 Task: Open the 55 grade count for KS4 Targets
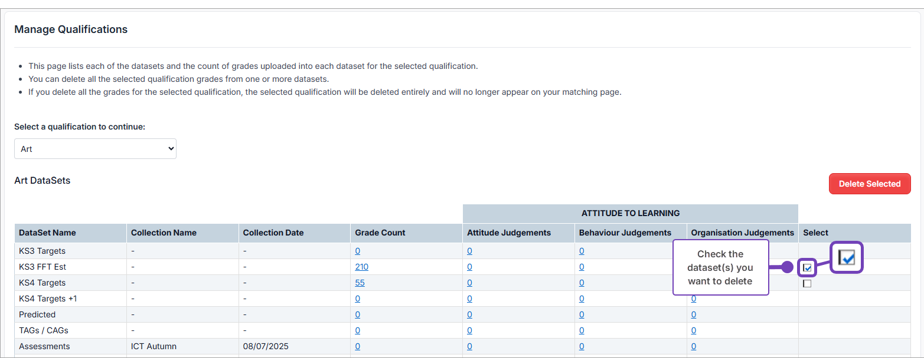click(x=360, y=283)
